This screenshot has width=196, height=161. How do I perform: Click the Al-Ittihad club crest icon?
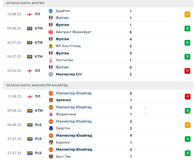[51, 46]
